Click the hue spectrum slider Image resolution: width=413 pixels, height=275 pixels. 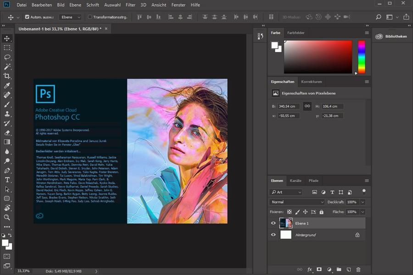click(x=362, y=57)
